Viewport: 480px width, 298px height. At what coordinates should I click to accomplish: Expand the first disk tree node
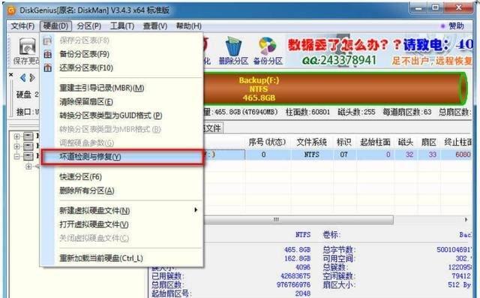coord(16,137)
